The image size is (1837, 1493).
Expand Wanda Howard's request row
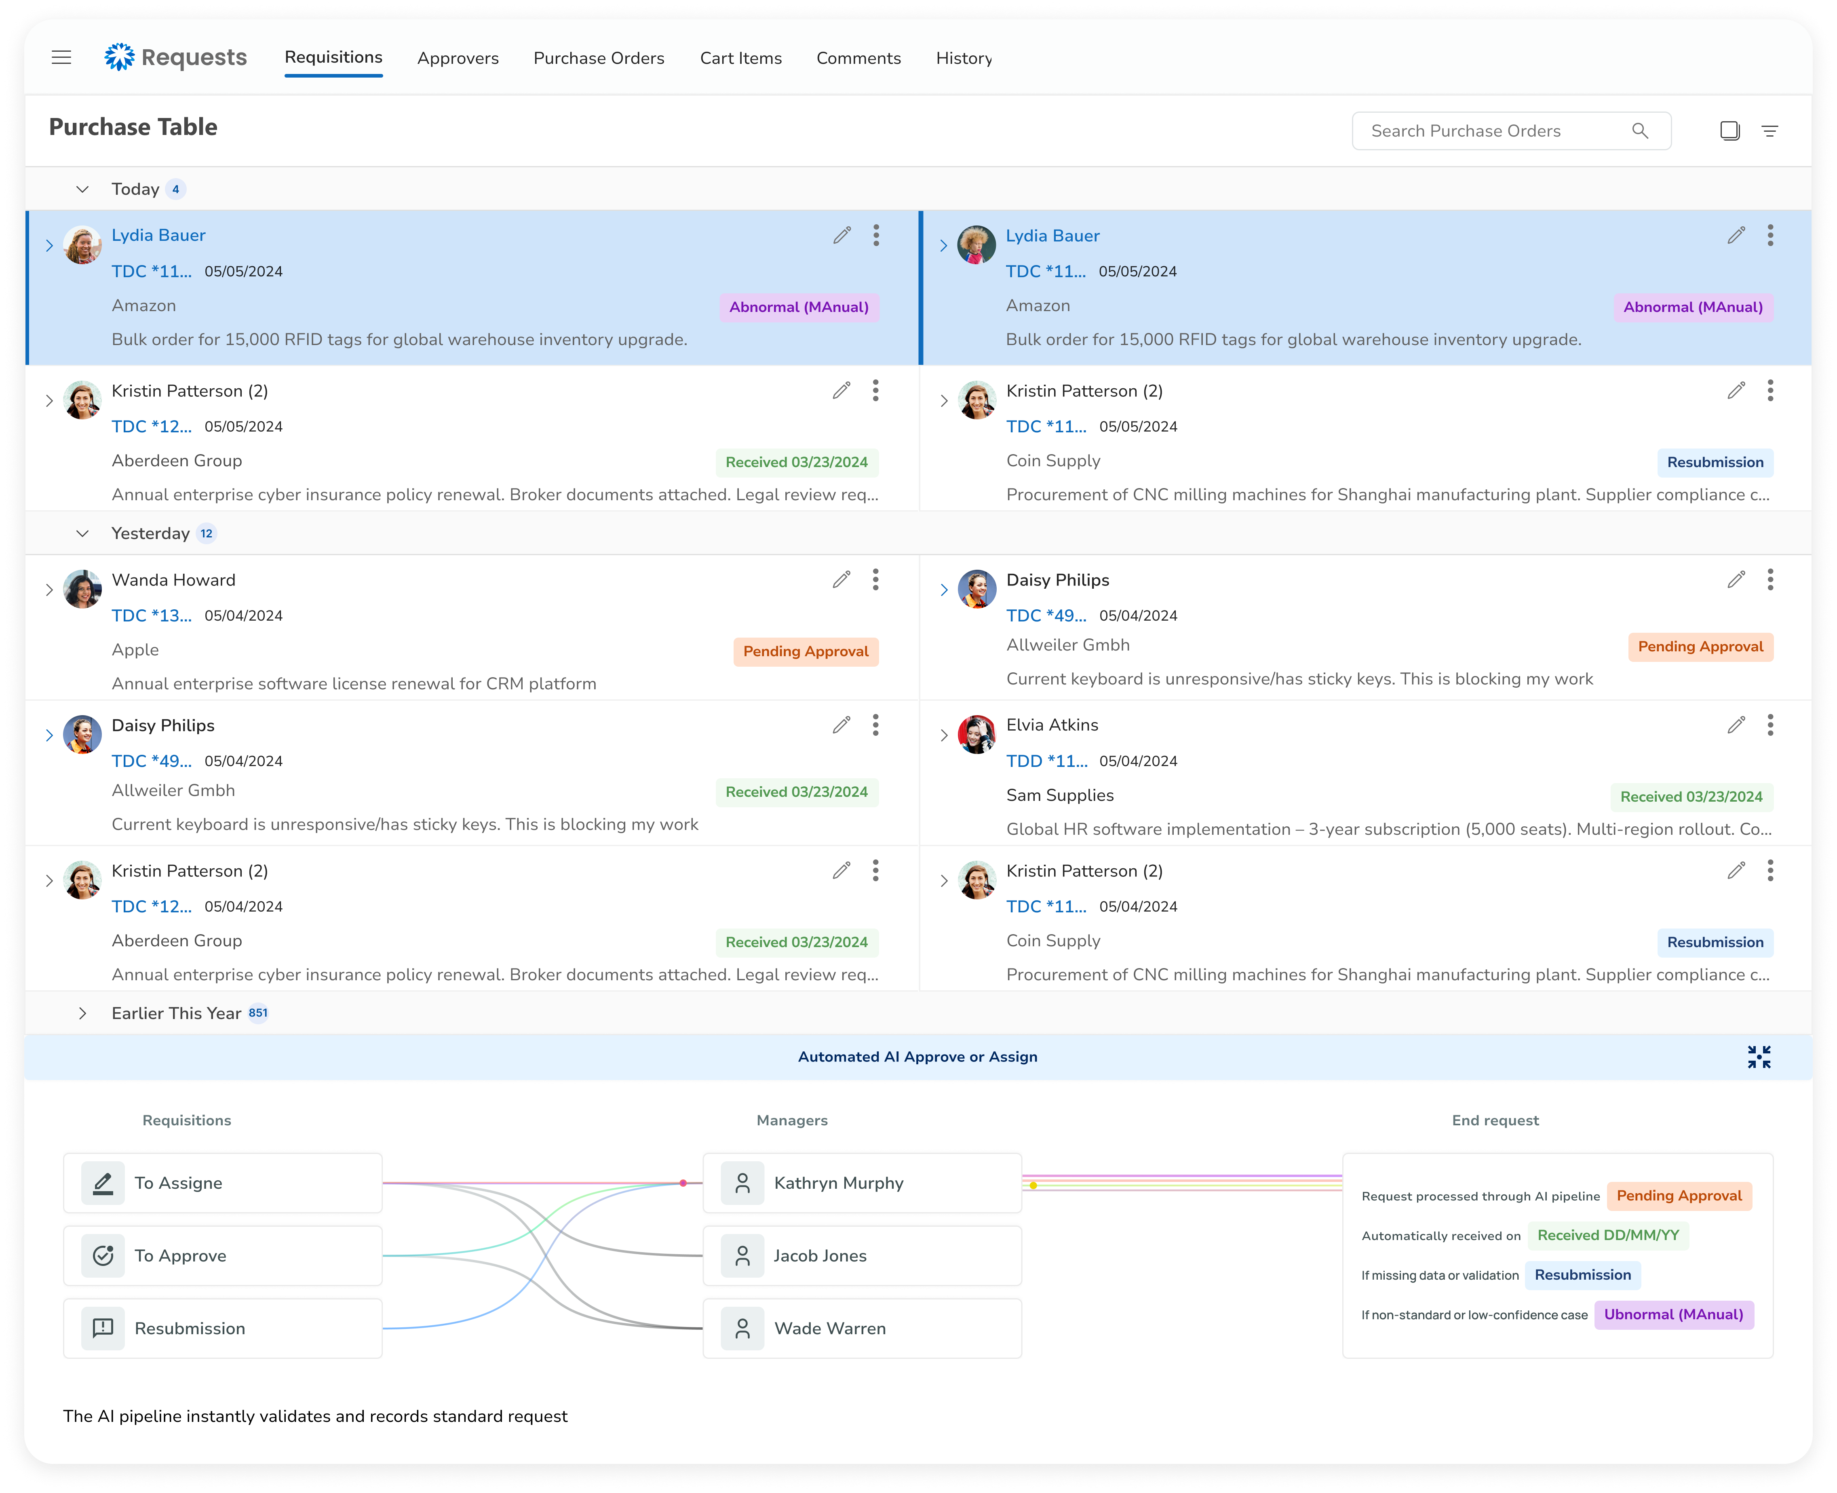(x=49, y=590)
